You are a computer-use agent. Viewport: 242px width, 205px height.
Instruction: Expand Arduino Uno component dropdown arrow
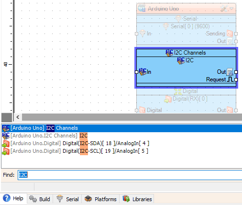click(x=231, y=8)
